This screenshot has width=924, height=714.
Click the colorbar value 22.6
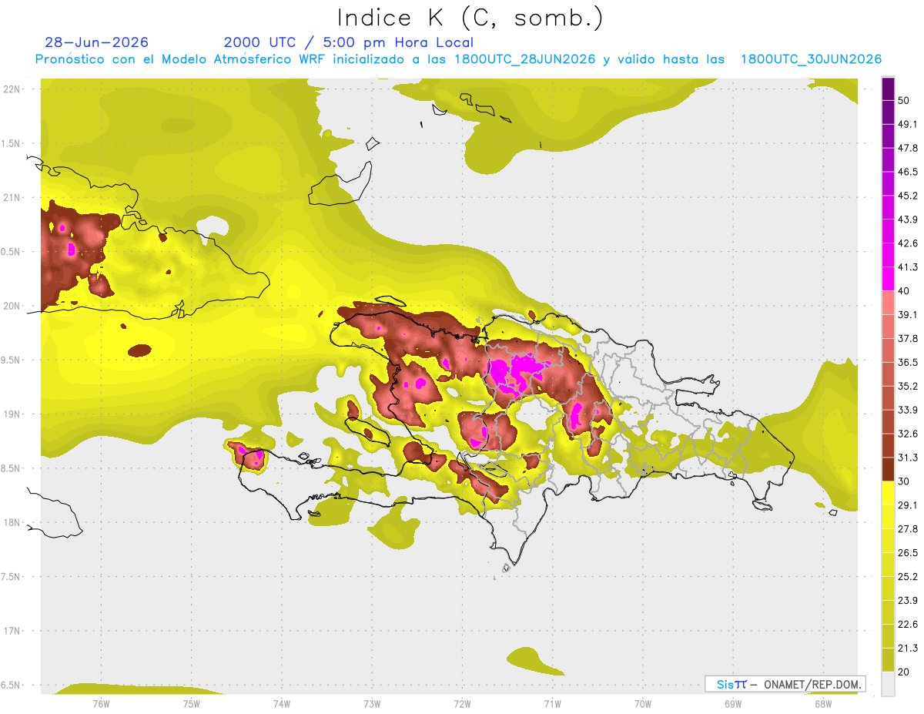(x=908, y=625)
